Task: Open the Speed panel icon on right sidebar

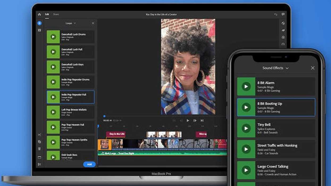Action: [x=283, y=44]
